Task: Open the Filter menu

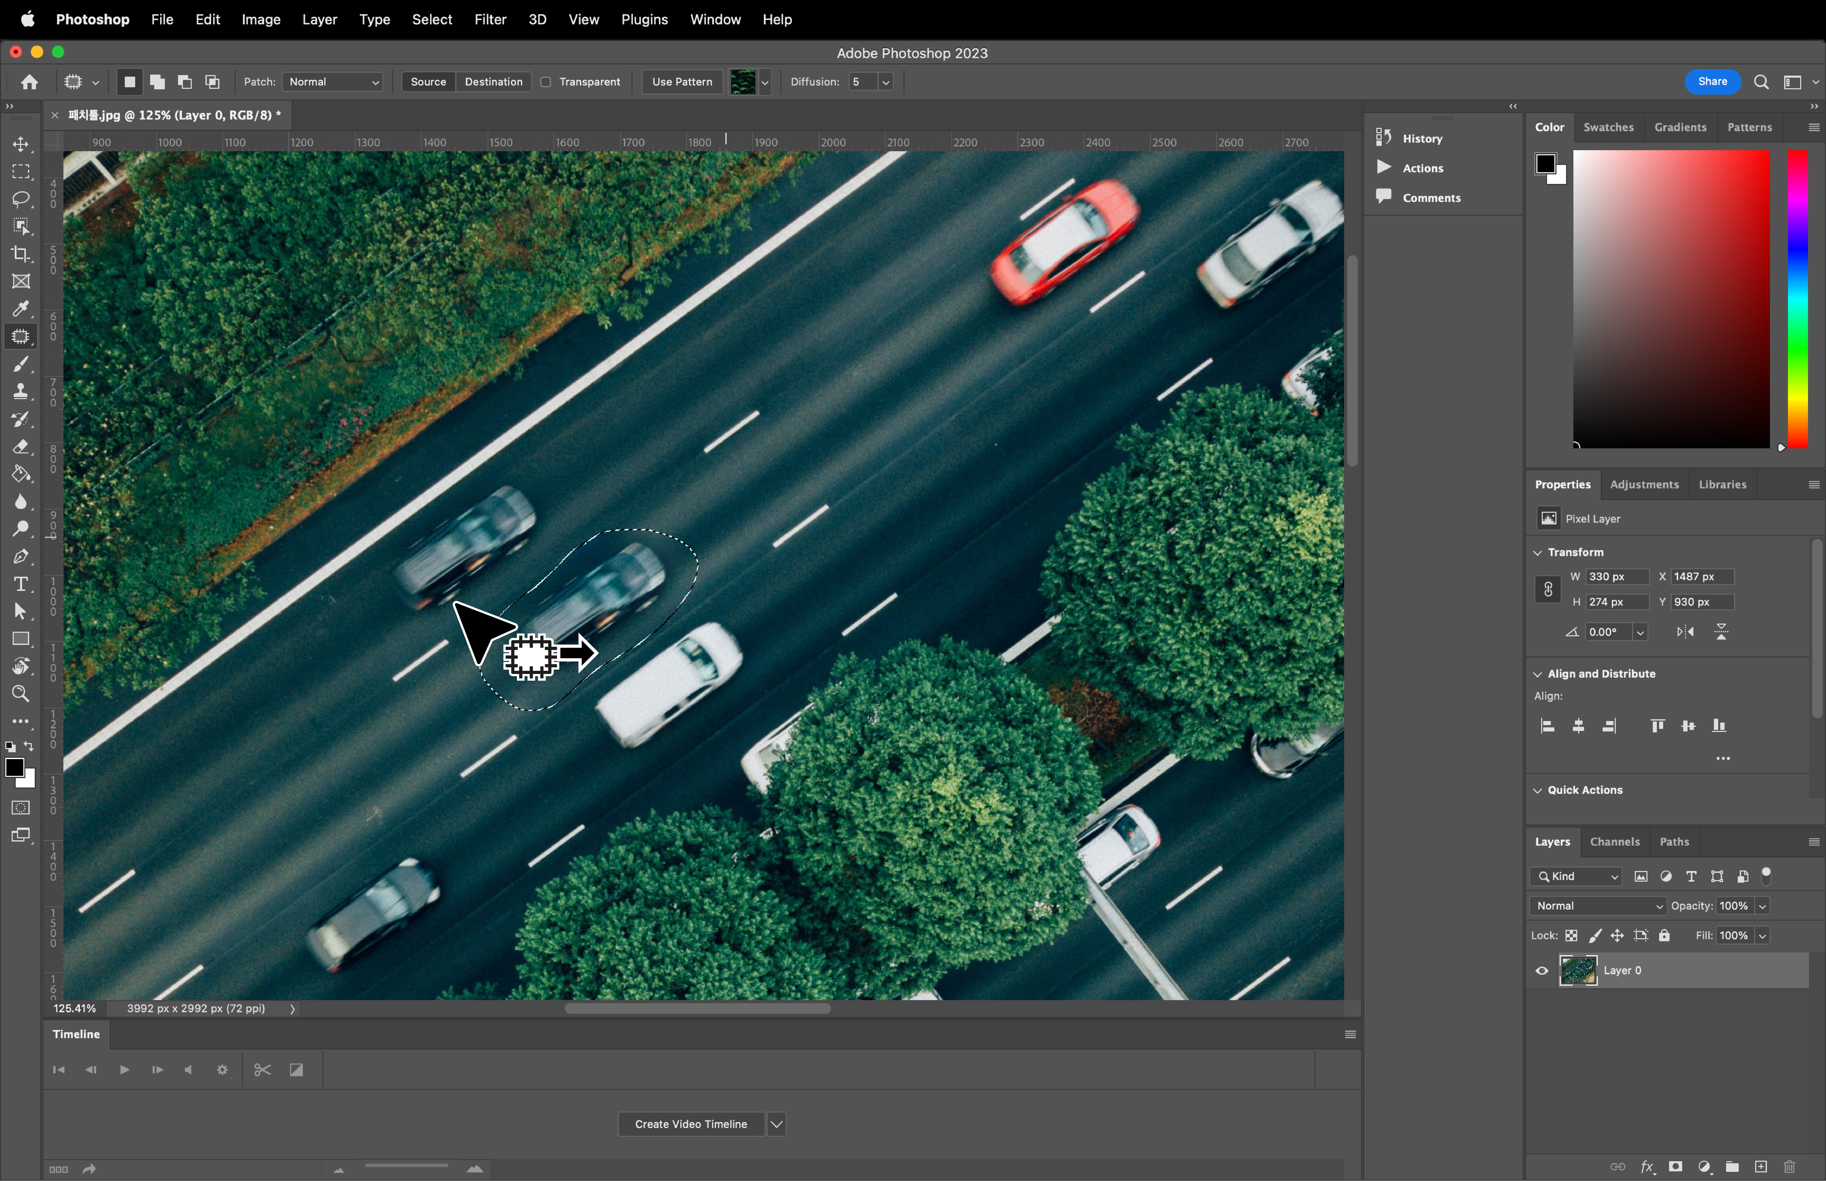Action: point(490,19)
